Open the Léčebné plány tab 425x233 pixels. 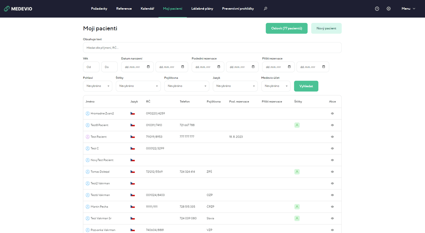tap(202, 8)
